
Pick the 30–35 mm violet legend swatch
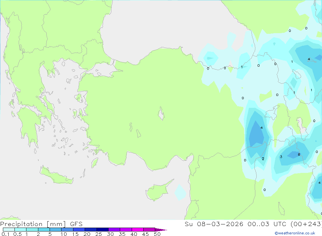point(114,230)
